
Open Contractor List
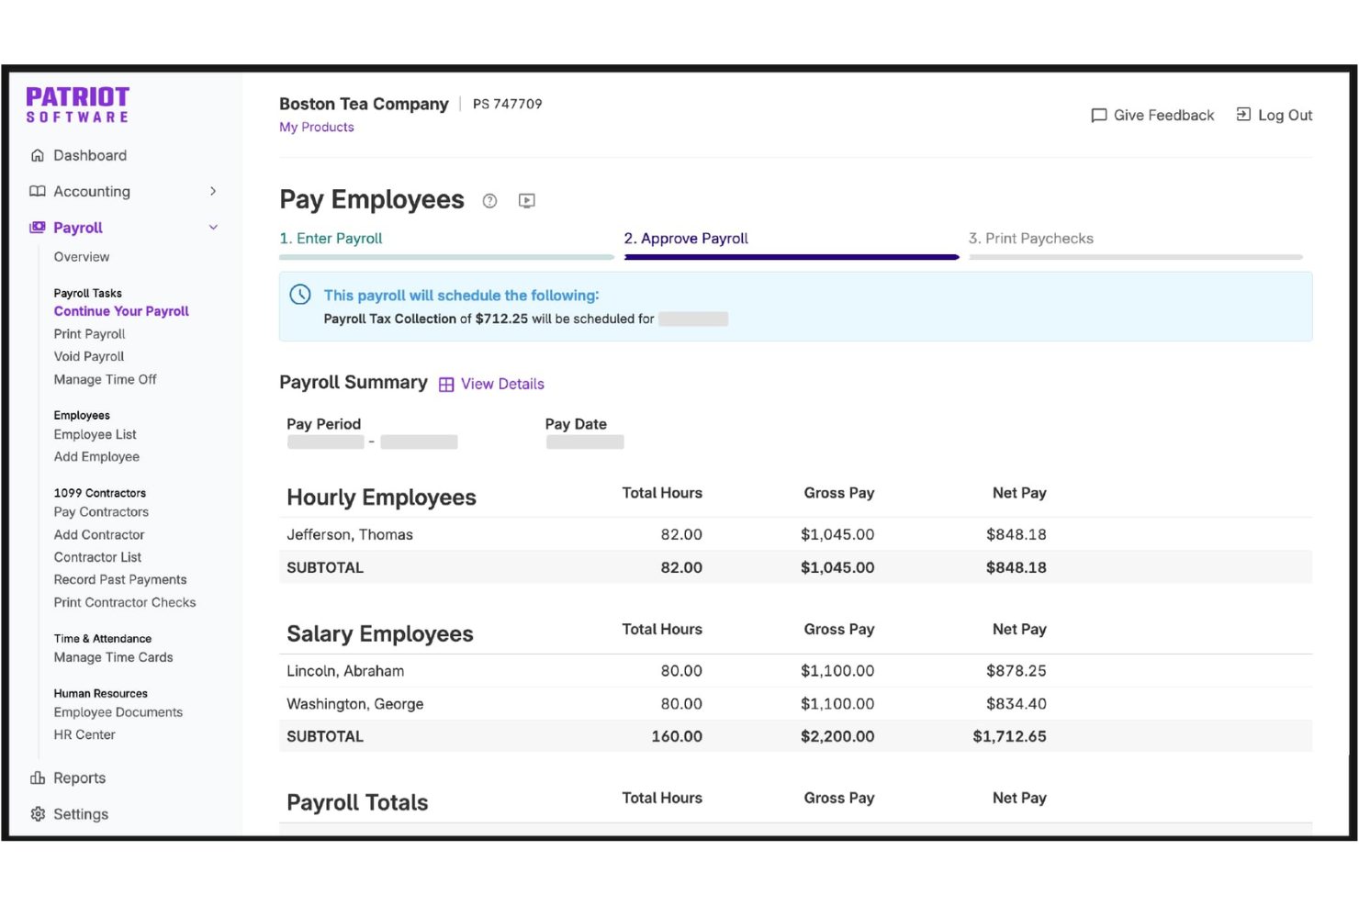coord(97,557)
